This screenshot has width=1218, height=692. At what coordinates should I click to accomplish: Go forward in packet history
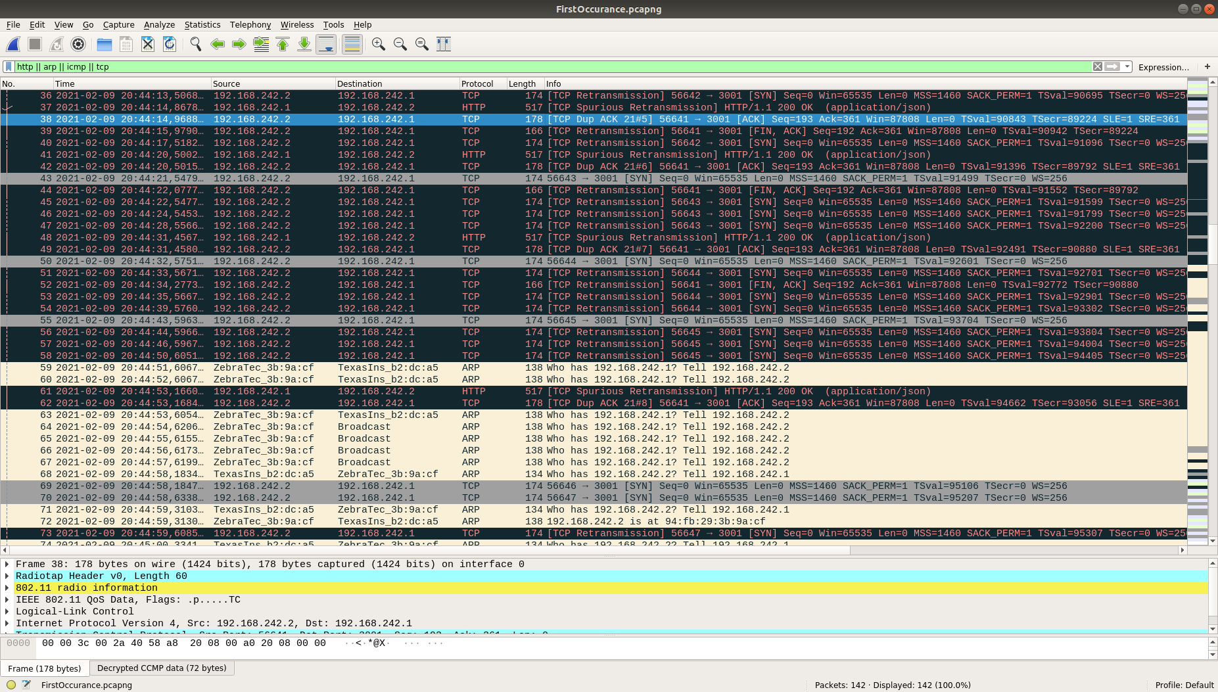(239, 44)
